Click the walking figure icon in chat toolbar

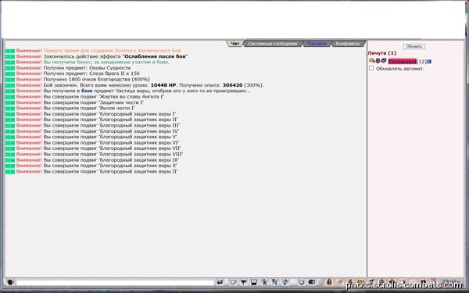click(x=264, y=282)
